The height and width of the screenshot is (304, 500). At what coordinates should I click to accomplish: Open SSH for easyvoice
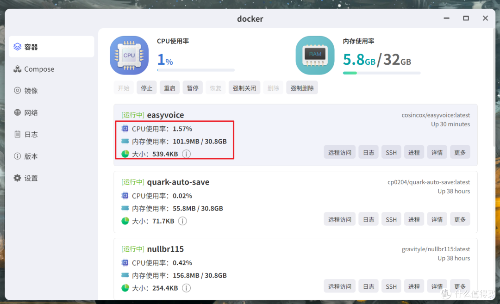point(391,152)
